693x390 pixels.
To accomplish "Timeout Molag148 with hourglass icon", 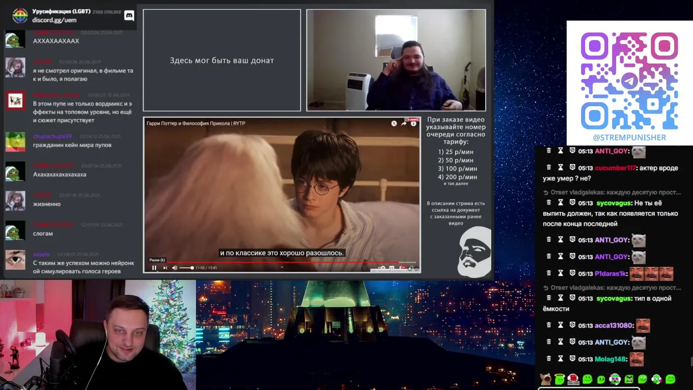I will [x=560, y=359].
